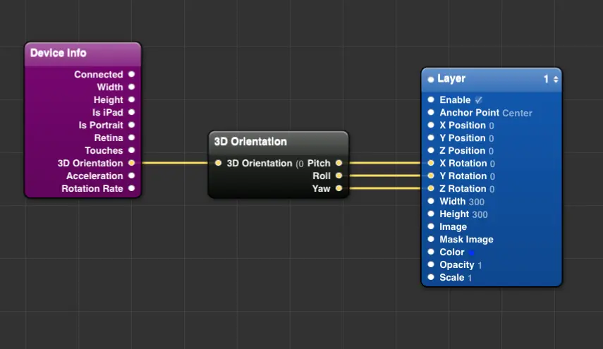603x349 pixels.
Task: Click the Roll output port
Action: tap(339, 176)
